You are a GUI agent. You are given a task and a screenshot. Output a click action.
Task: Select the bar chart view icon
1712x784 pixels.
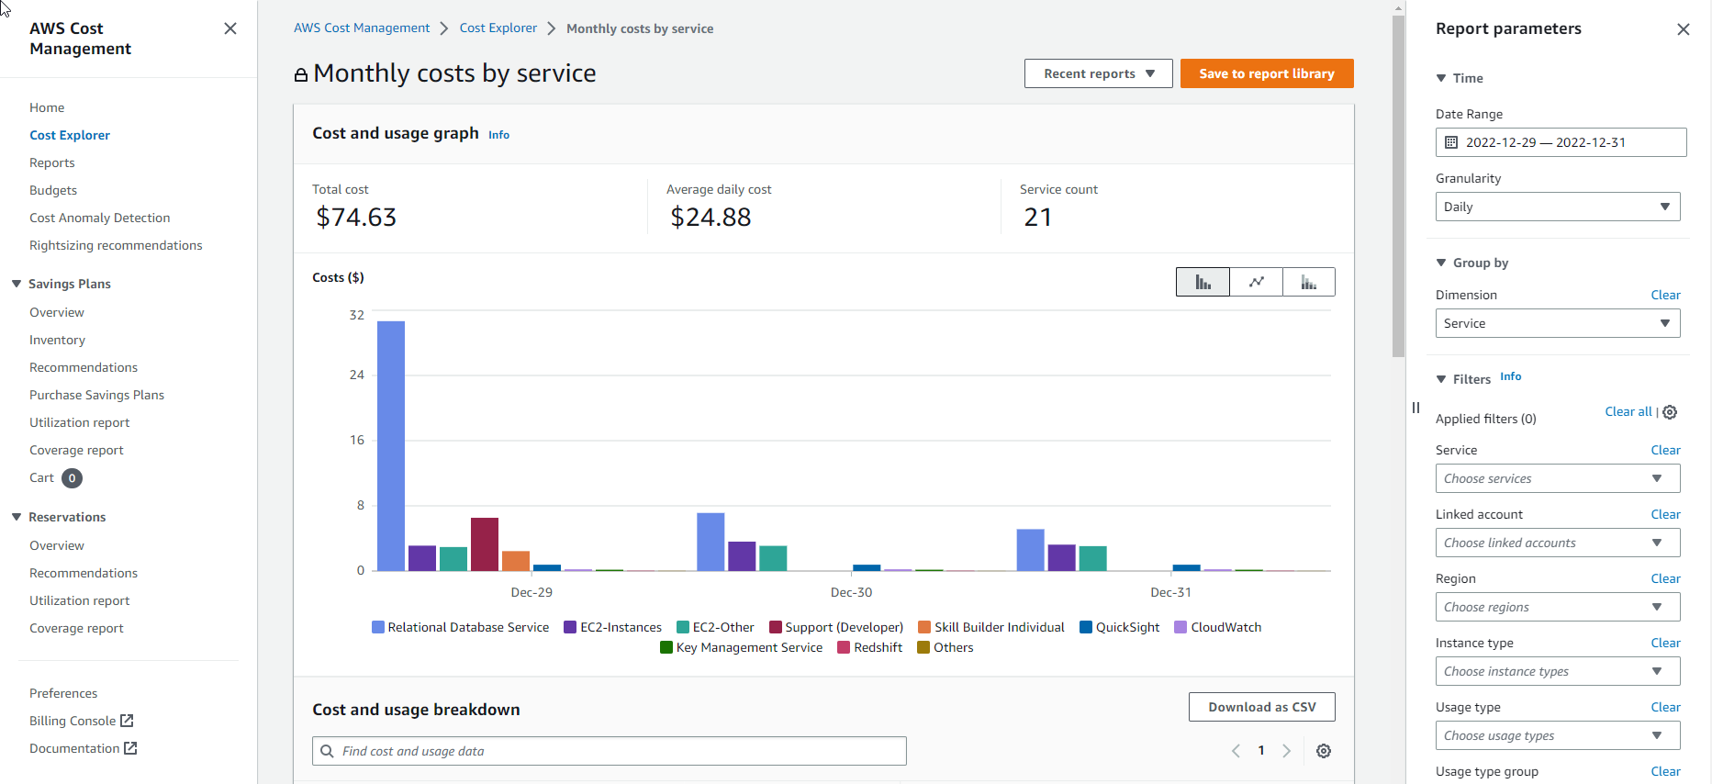click(1203, 282)
